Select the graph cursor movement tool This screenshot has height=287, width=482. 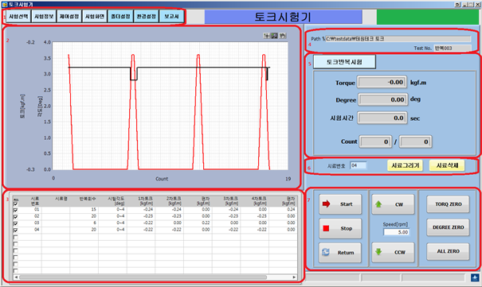(x=267, y=36)
